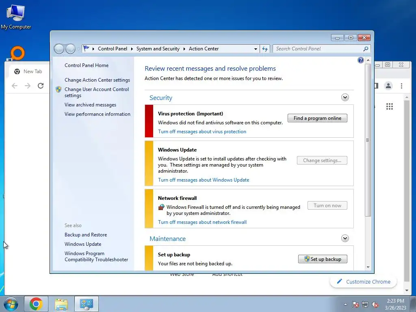Click the refresh button next to address bar
The image size is (416, 312).
click(x=265, y=49)
